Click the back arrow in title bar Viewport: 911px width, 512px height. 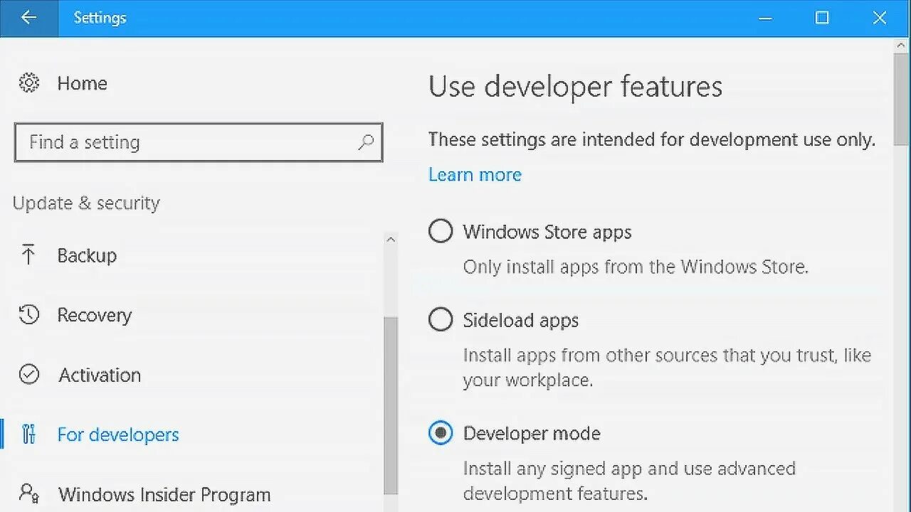point(28,18)
